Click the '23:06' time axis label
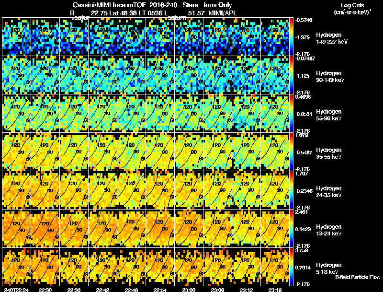The image size is (383, 292). click(x=217, y=290)
